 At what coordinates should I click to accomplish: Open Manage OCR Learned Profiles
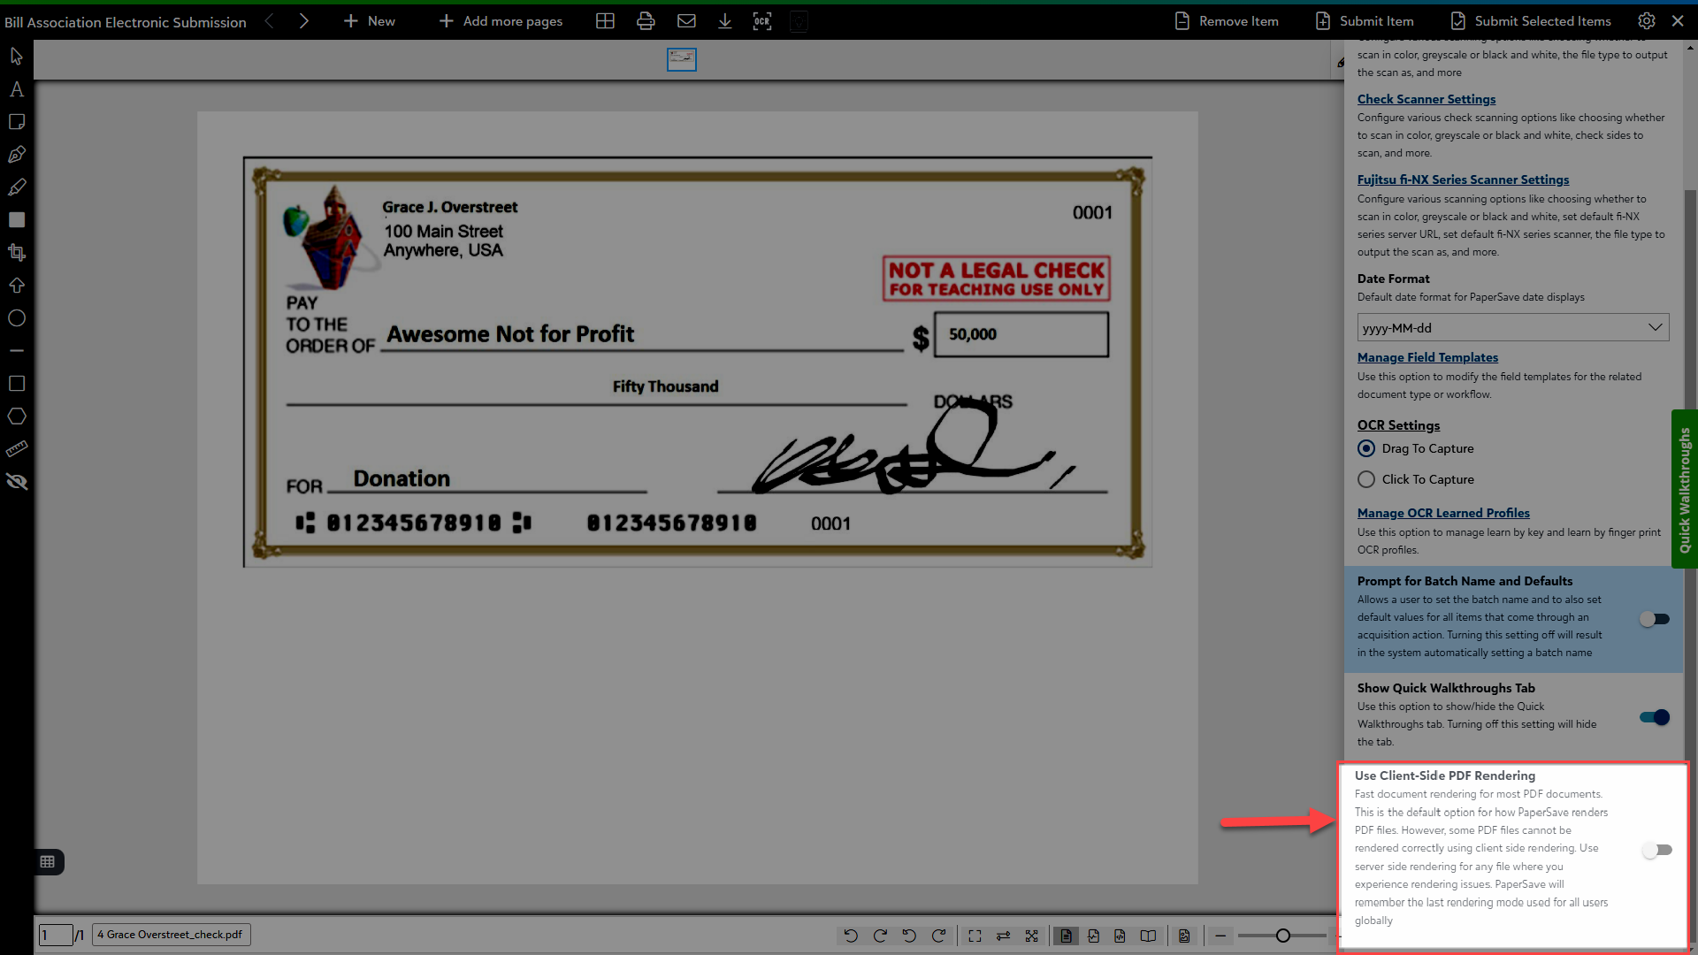(x=1442, y=513)
